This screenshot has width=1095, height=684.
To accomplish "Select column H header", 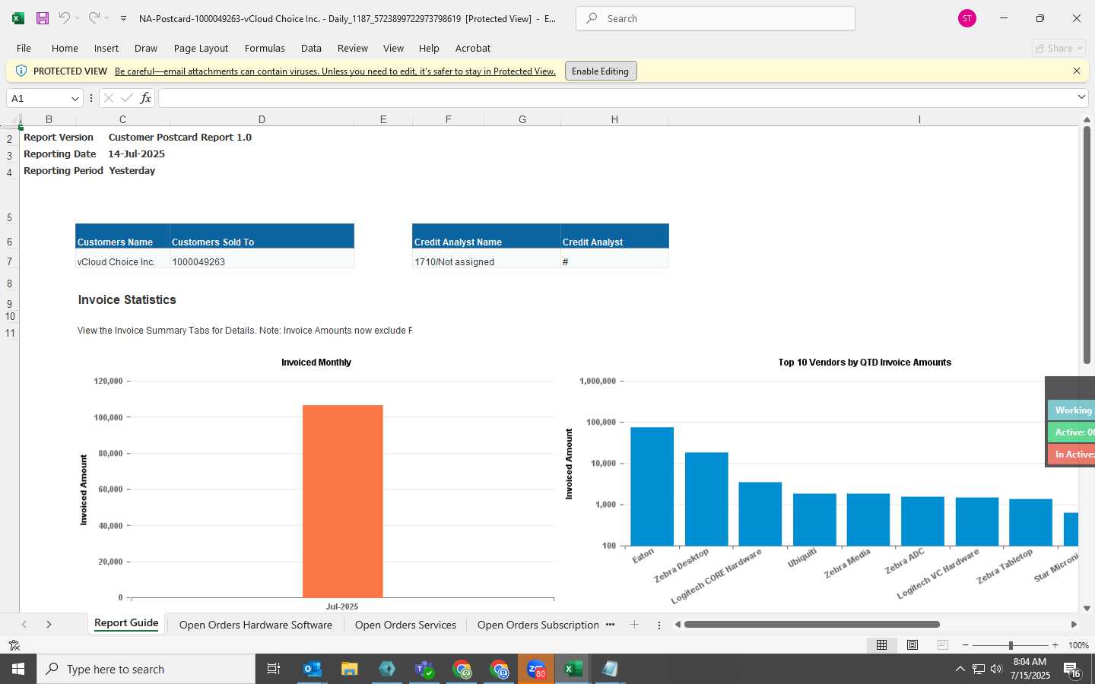I will click(x=614, y=119).
